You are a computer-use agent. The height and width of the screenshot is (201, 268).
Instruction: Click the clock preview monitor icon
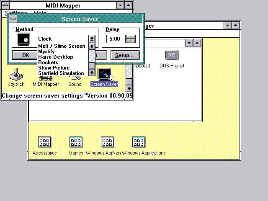23,39
